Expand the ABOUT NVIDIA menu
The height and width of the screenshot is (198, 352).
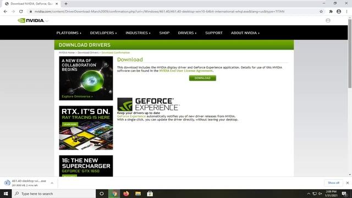245,33
